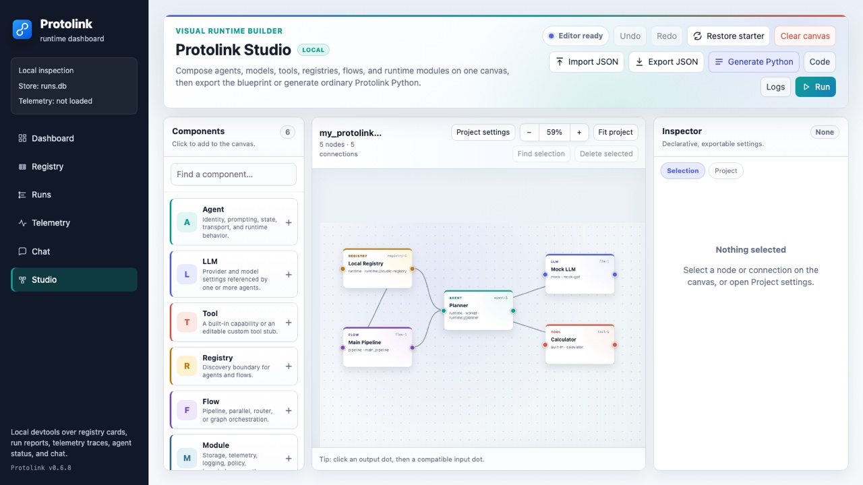Viewport: 863px width, 485px height.
Task: Click the Agent component 'A' icon
Action: pos(187,222)
